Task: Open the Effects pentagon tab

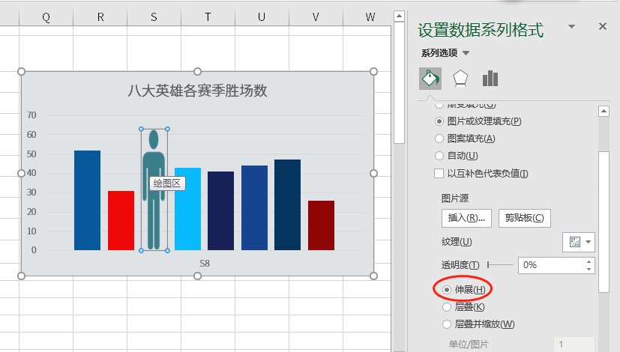Action: tap(460, 79)
